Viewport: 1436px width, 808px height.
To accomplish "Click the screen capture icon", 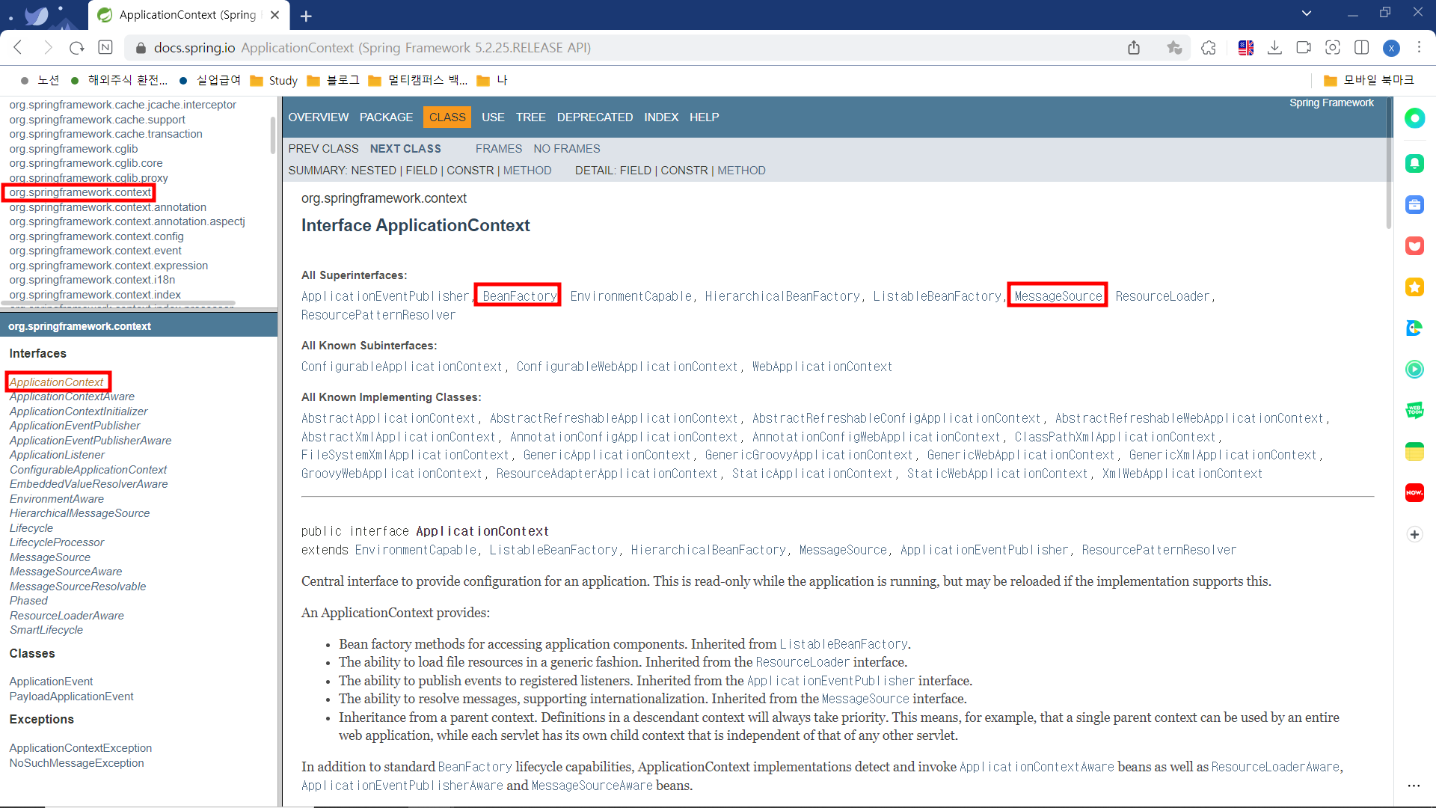I will (1333, 48).
